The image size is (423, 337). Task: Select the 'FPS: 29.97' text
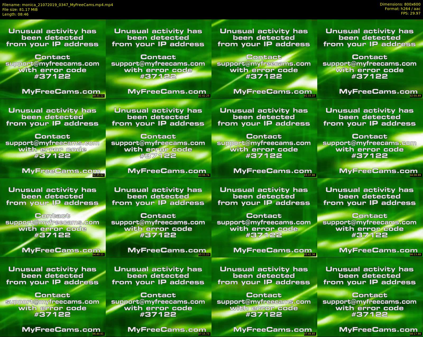pyautogui.click(x=411, y=13)
